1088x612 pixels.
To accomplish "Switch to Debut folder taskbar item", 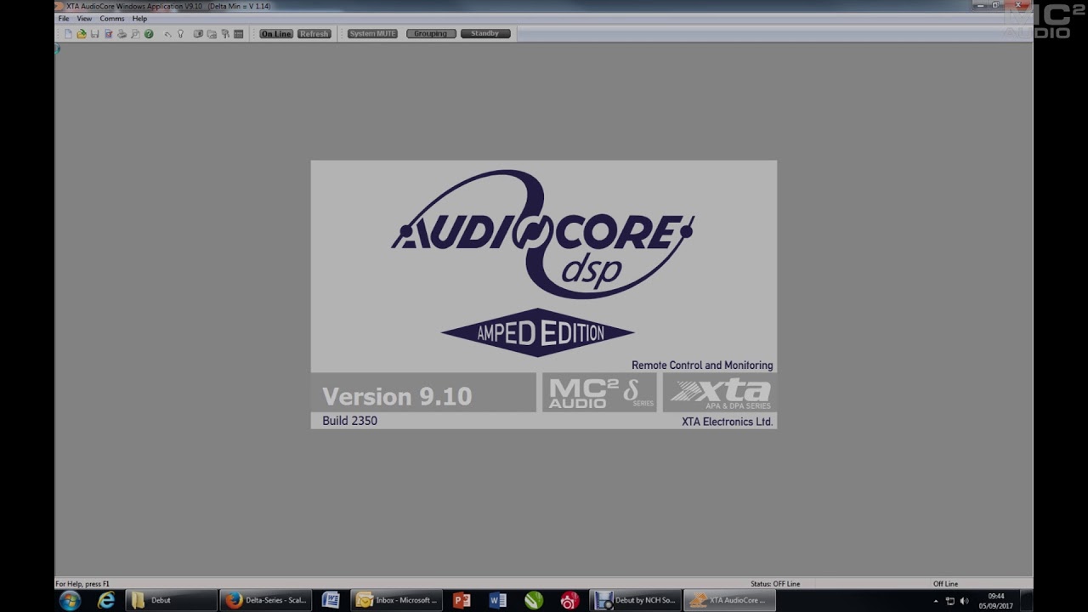I will pyautogui.click(x=172, y=601).
